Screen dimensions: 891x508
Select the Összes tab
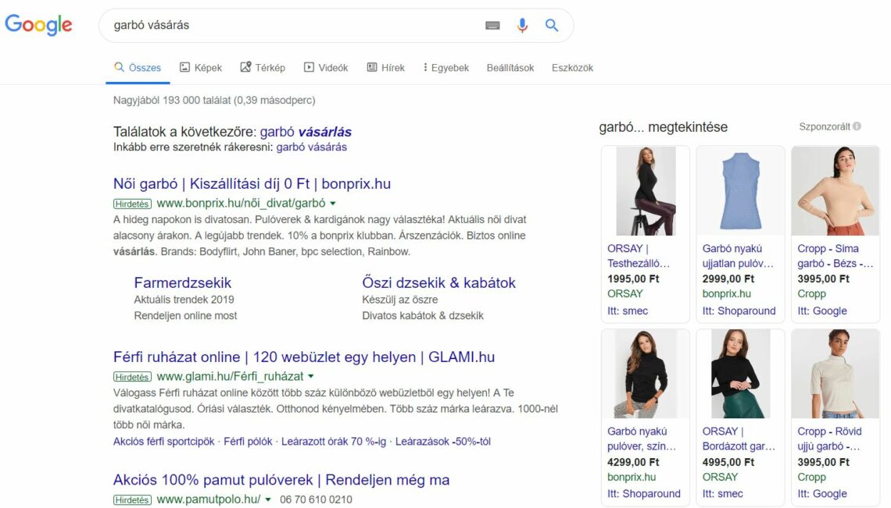pyautogui.click(x=138, y=68)
